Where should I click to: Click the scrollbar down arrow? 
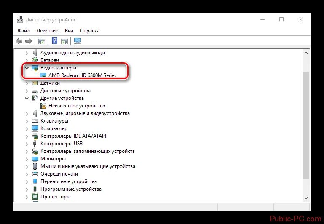click(306, 198)
